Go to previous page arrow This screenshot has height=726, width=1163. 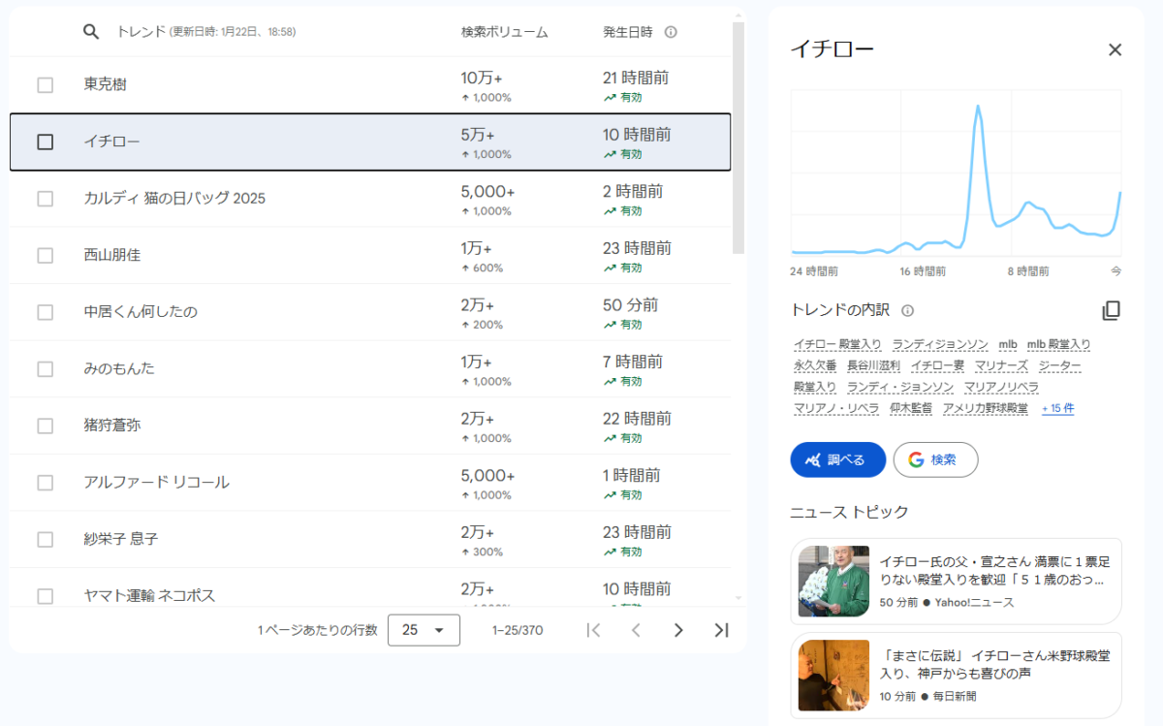click(x=636, y=630)
